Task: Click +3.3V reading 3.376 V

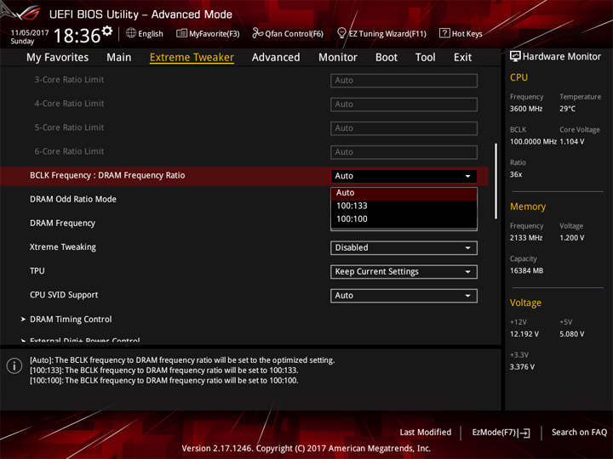Action: pyautogui.click(x=522, y=367)
